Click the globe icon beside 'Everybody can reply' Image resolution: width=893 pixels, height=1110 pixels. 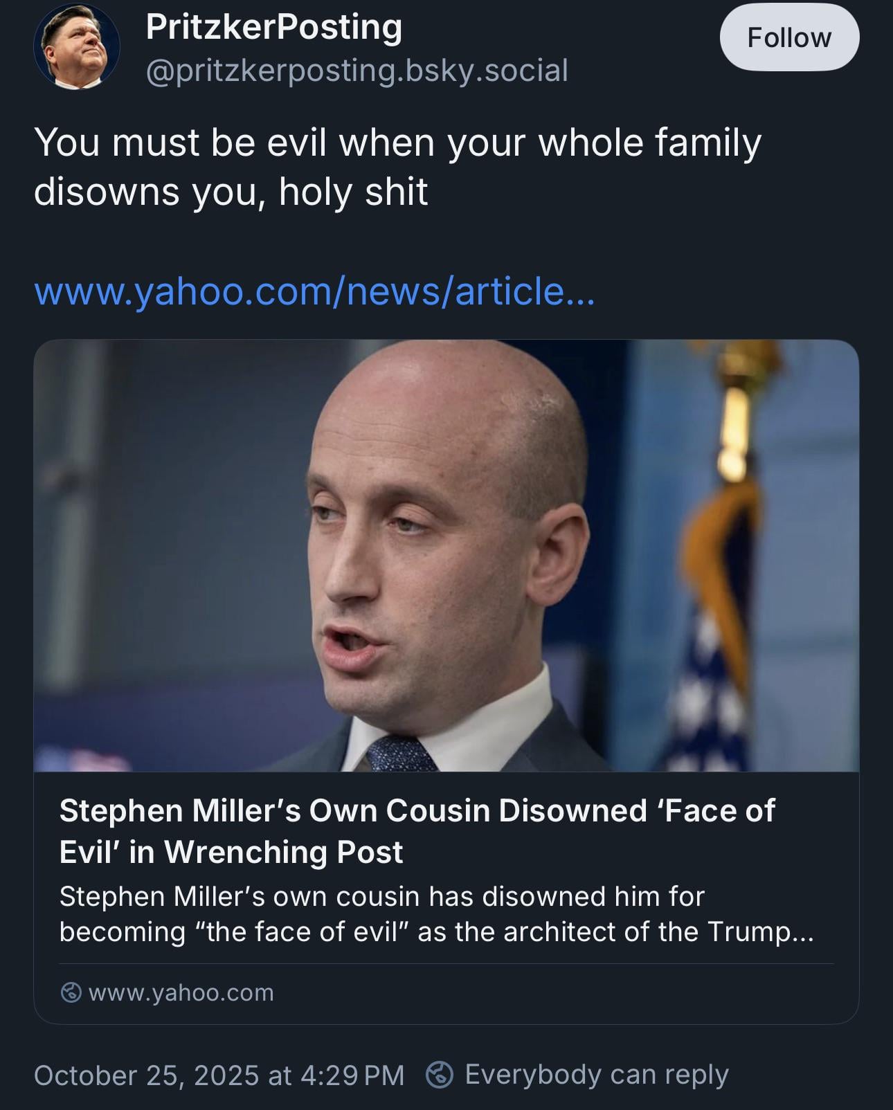click(x=440, y=1075)
